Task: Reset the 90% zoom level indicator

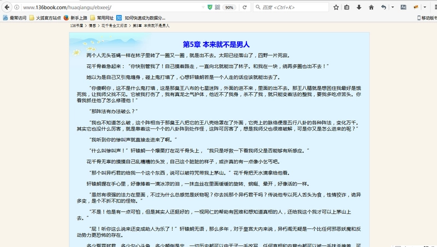Action: click(229, 8)
